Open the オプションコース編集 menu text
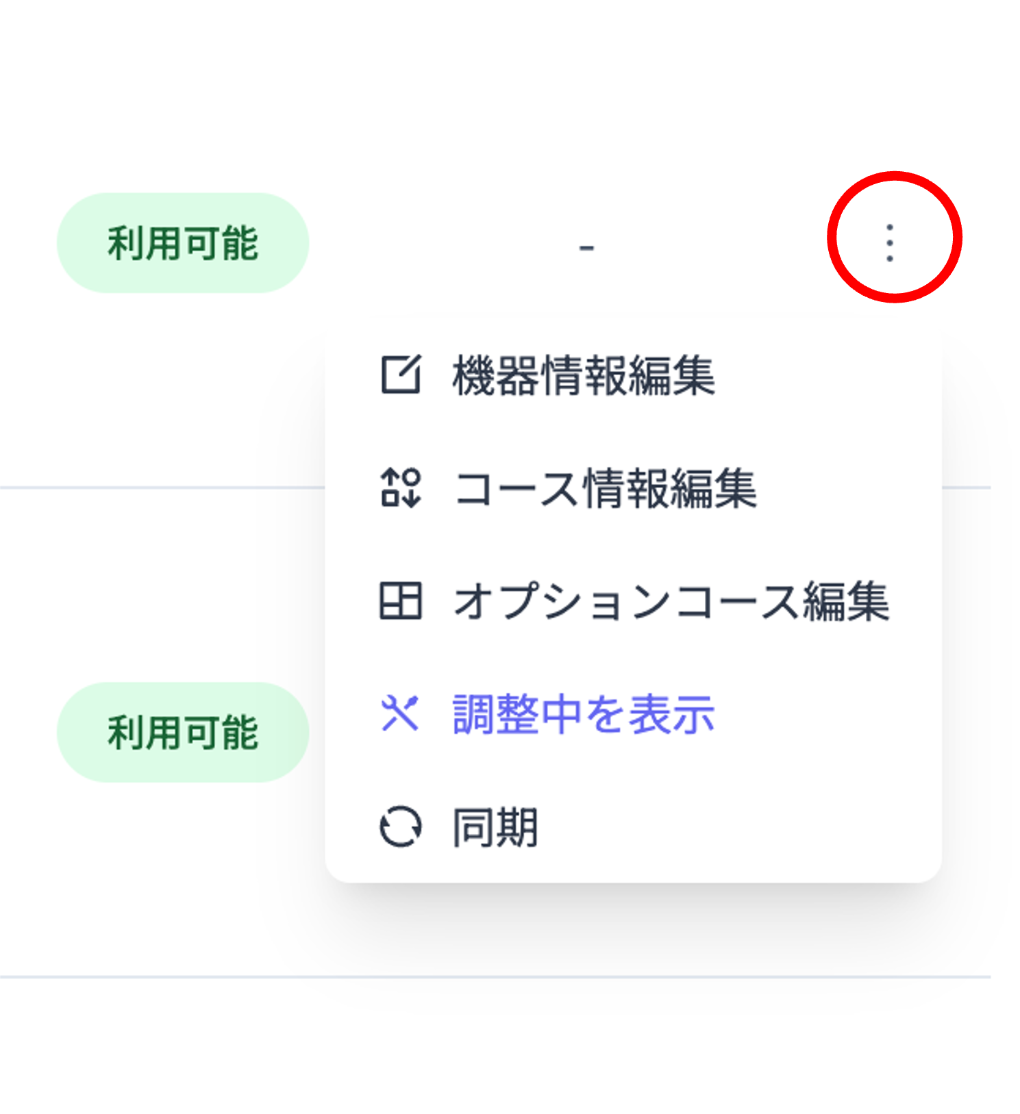Viewport: 1020px width, 1114px height. click(671, 601)
